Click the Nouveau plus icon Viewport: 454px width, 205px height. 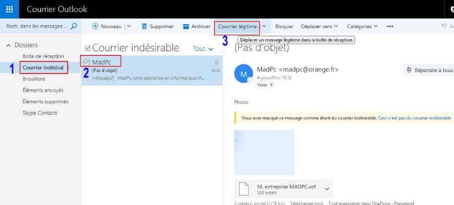[x=95, y=26]
